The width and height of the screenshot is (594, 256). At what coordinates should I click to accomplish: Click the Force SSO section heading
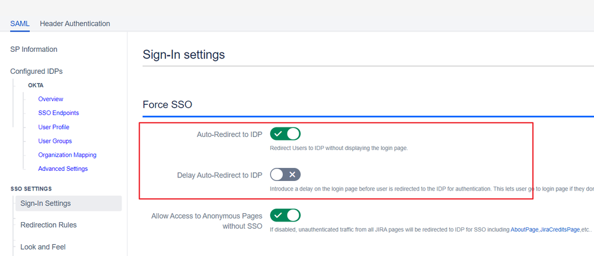167,105
